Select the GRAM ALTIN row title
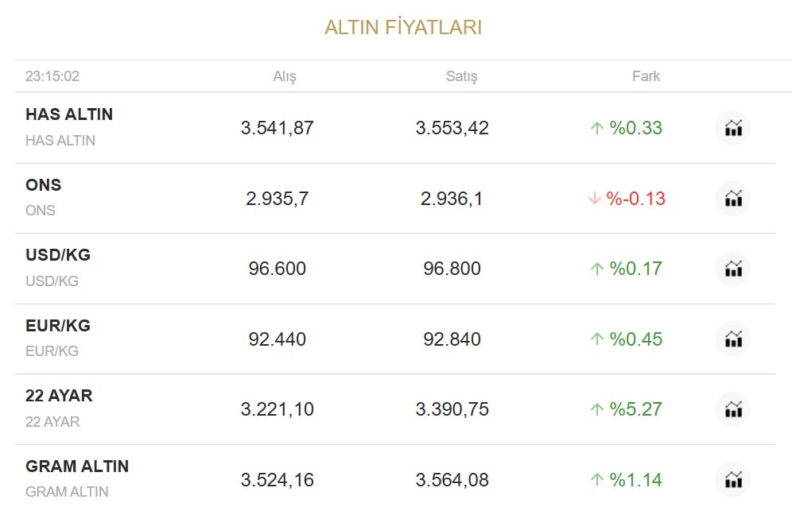 [x=77, y=466]
